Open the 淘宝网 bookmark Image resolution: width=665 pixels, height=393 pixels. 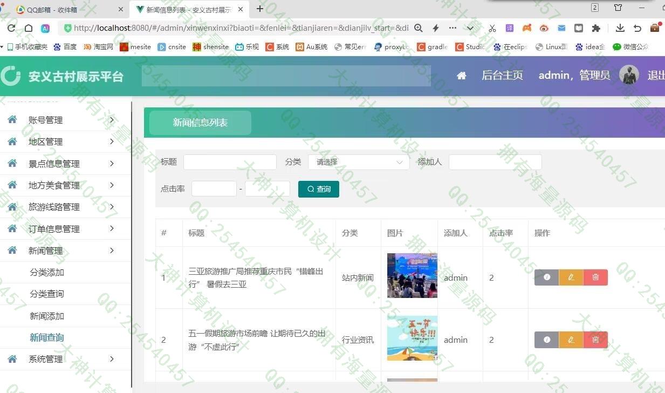99,47
